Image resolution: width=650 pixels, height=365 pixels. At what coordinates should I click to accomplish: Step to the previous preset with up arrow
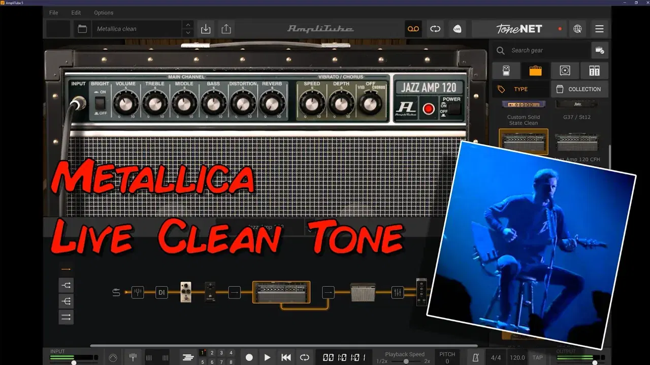(188, 25)
